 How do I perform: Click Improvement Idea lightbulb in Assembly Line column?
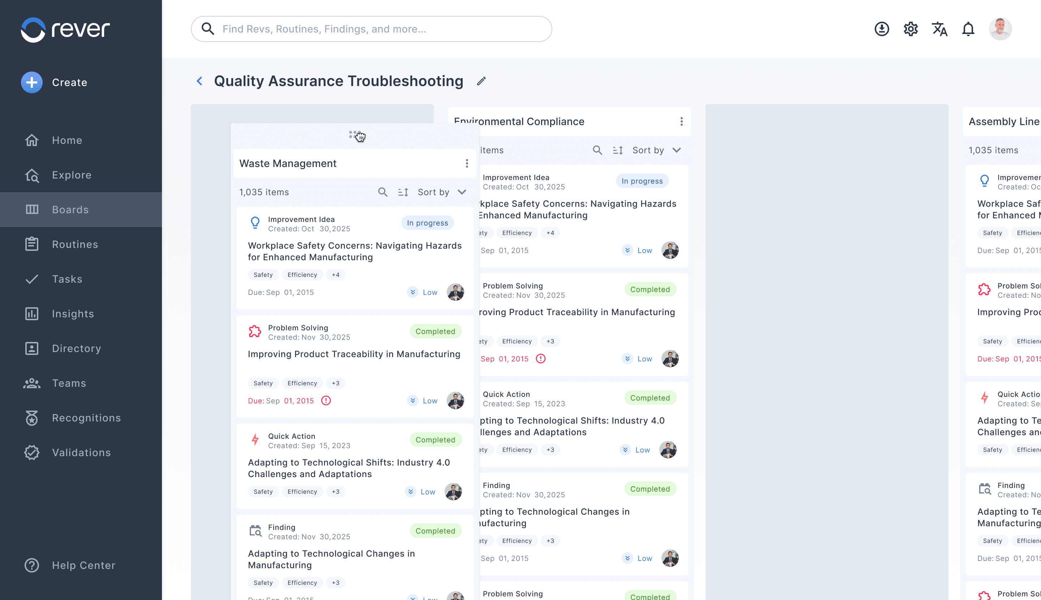click(985, 181)
